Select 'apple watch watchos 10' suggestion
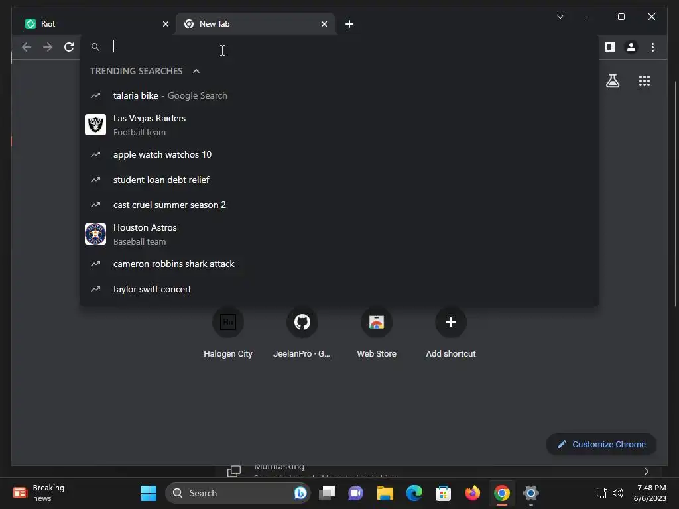This screenshot has height=509, width=679. coord(339,154)
